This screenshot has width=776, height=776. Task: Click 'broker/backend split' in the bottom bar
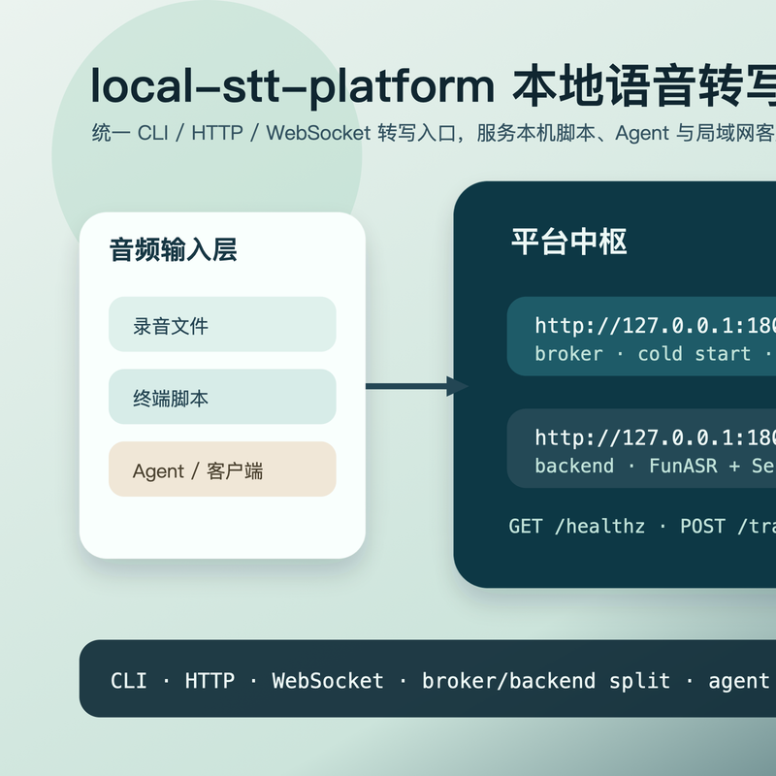click(x=545, y=681)
